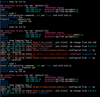Viewport: 100px width, 97px height.
Task: Click the first 'conf t' command
Action: (12, 13)
